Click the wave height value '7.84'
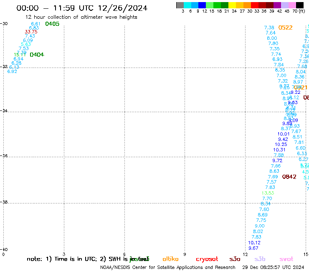The image size is (309, 271). point(279,65)
